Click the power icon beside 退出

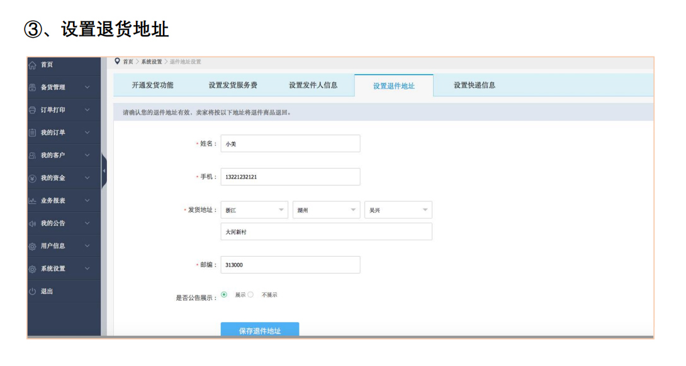[x=32, y=292]
